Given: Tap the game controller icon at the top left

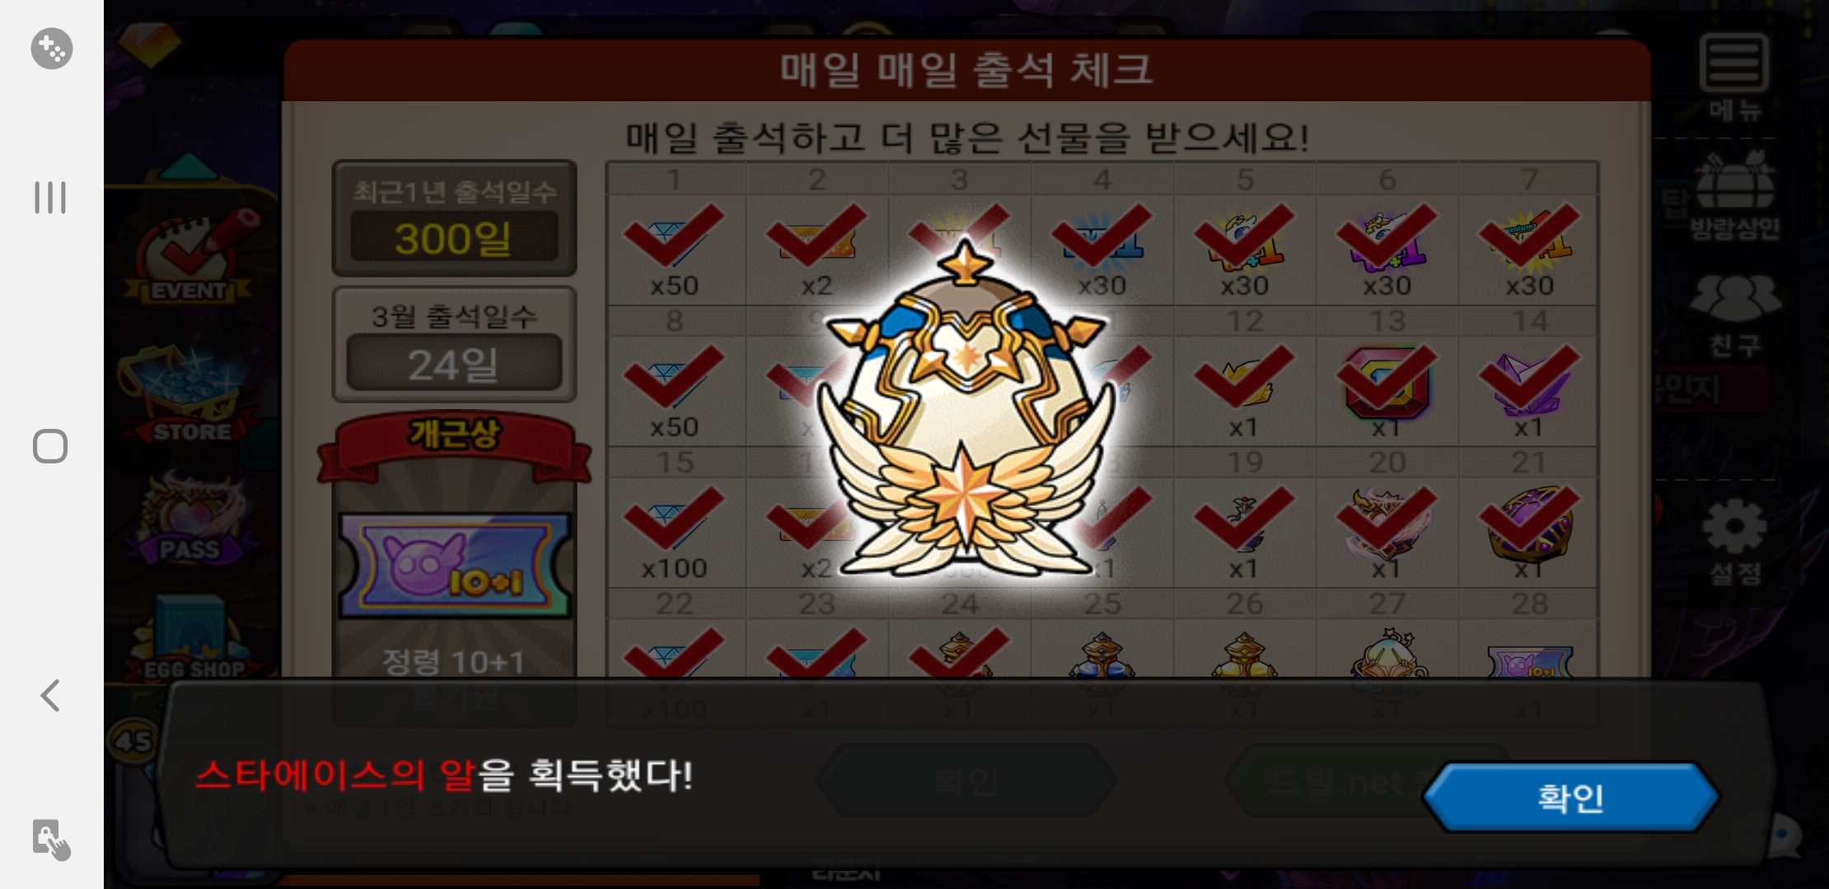Looking at the screenshot, I should pos(51,49).
